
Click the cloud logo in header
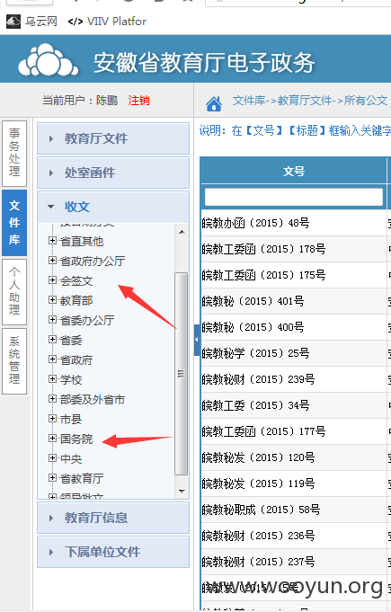click(49, 60)
